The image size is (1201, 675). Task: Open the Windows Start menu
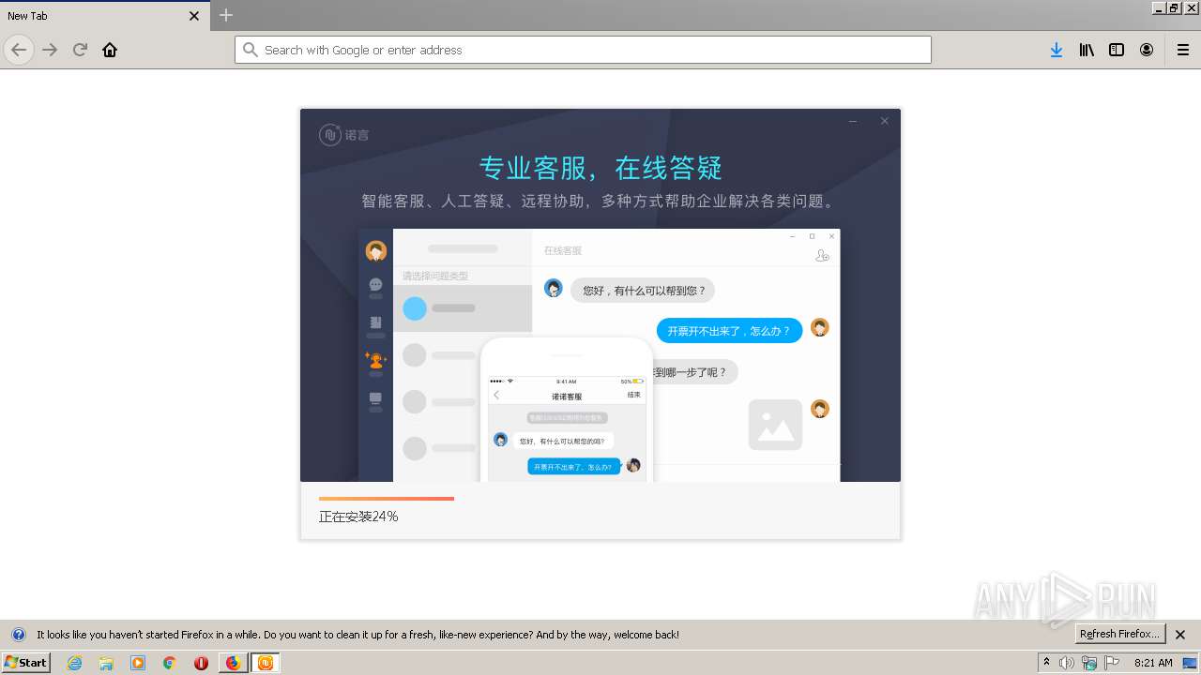[x=25, y=662]
